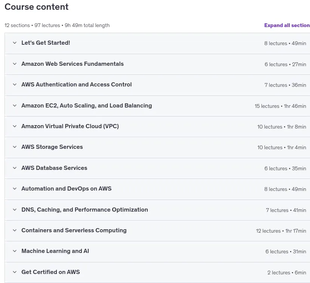Open AWS Storage Services title

click(x=52, y=147)
